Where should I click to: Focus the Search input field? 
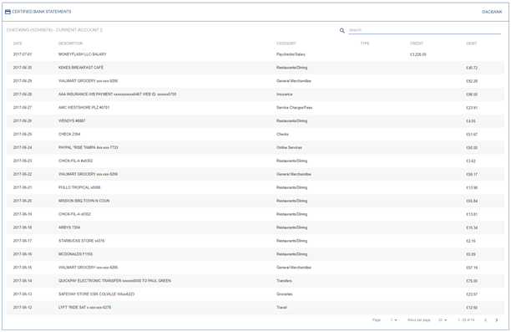pos(424,30)
